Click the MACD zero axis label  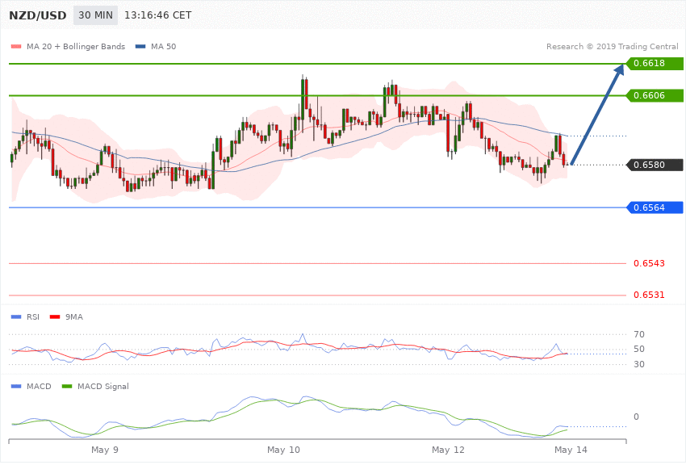tap(636, 417)
